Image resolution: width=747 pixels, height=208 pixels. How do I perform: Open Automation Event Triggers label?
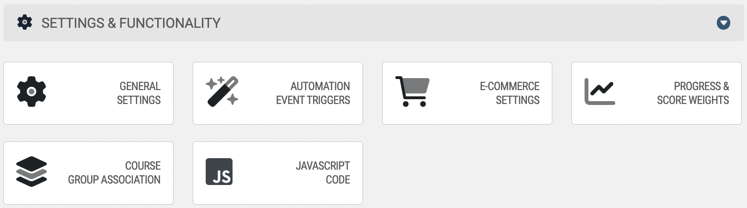pyautogui.click(x=313, y=93)
